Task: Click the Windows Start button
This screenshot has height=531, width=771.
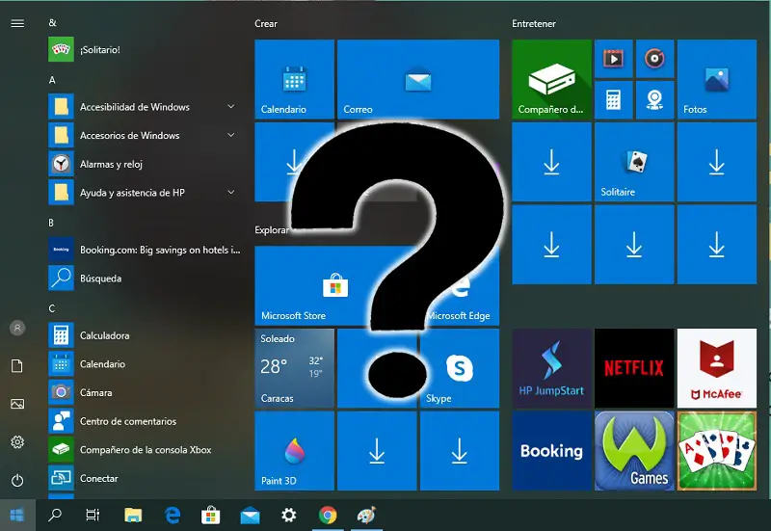Action: pos(16,516)
